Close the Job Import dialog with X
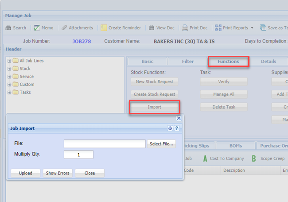288x202 pixels. pyautogui.click(x=179, y=118)
